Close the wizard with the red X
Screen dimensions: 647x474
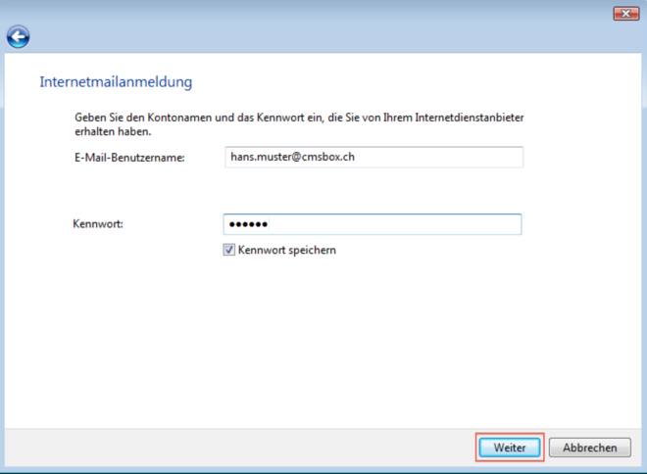click(625, 13)
